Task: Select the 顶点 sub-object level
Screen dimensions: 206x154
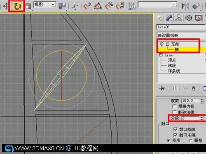Action: tap(172, 60)
